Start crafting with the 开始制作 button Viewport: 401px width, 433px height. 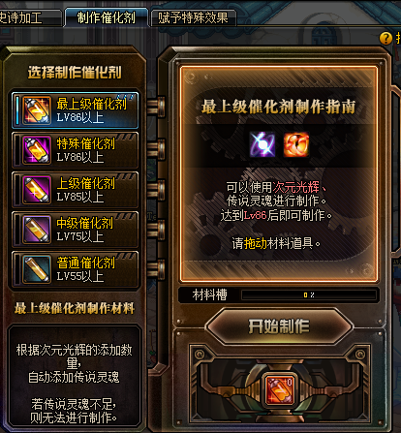[x=279, y=326]
